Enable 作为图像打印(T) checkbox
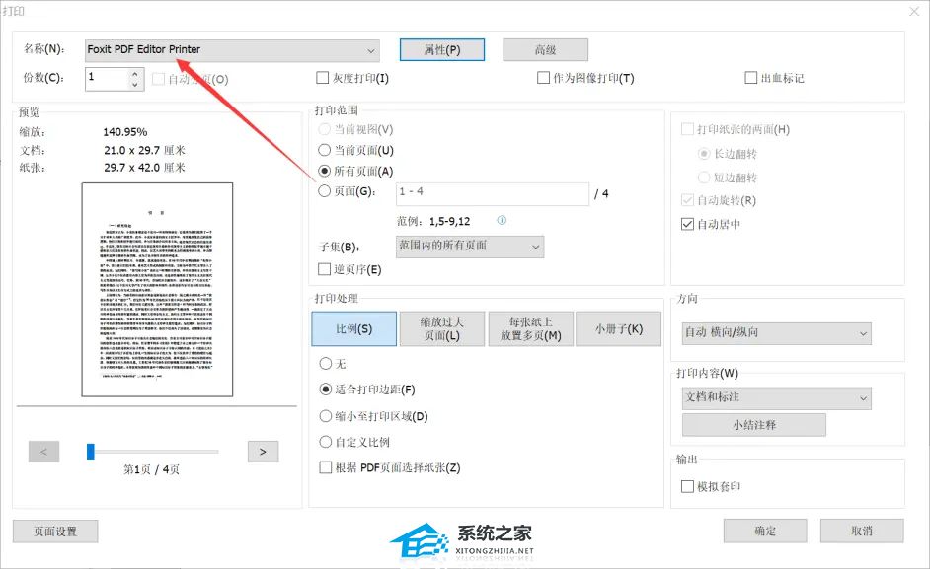This screenshot has height=569, width=930. coord(543,78)
